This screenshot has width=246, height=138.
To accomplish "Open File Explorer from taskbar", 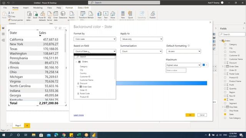I will point(33,135).
